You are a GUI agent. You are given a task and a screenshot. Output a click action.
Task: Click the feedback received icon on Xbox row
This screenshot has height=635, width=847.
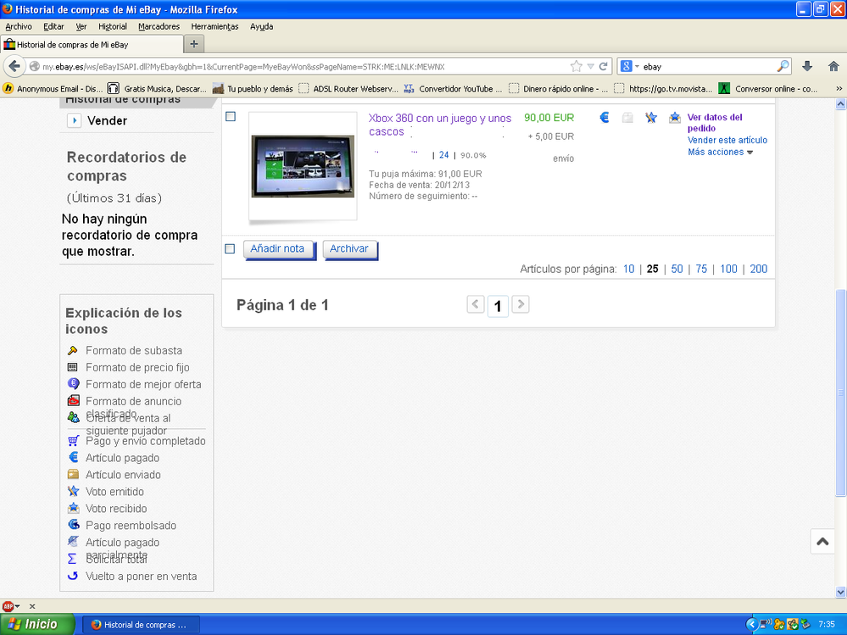674,117
